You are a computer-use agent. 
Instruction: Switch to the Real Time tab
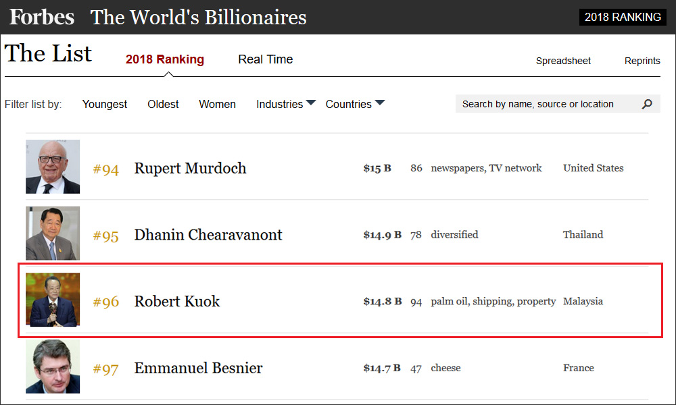tap(266, 59)
